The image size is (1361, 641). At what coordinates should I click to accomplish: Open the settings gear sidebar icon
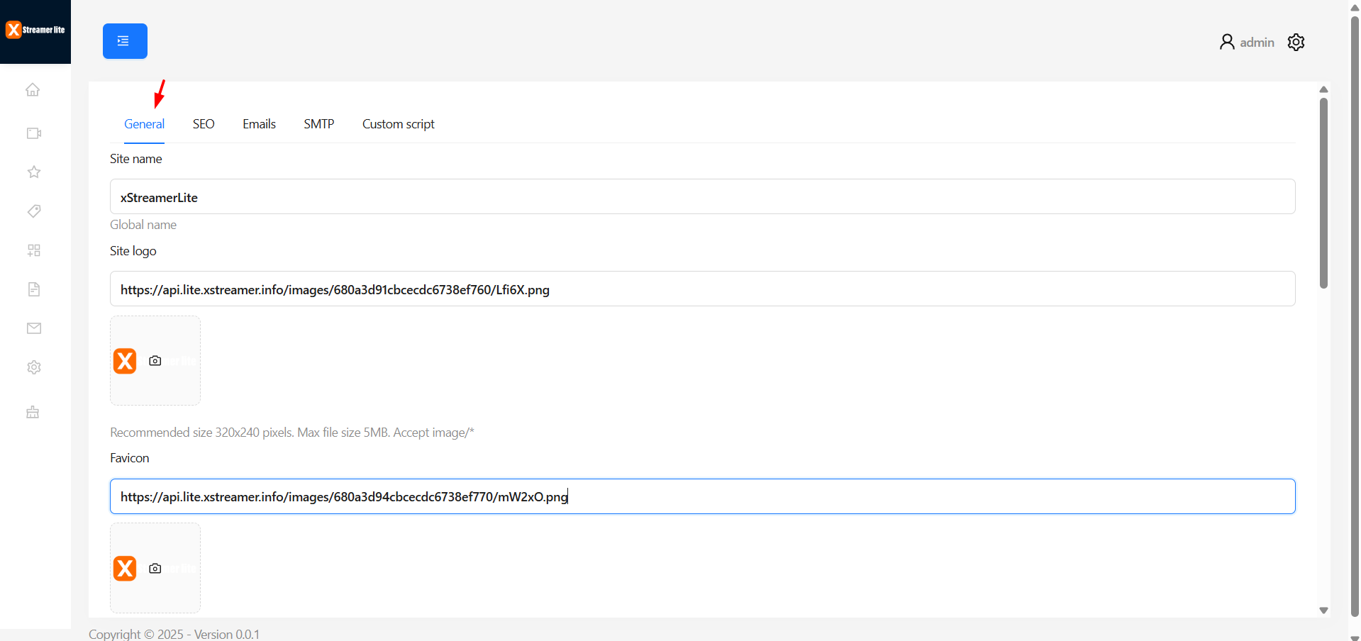tap(33, 367)
